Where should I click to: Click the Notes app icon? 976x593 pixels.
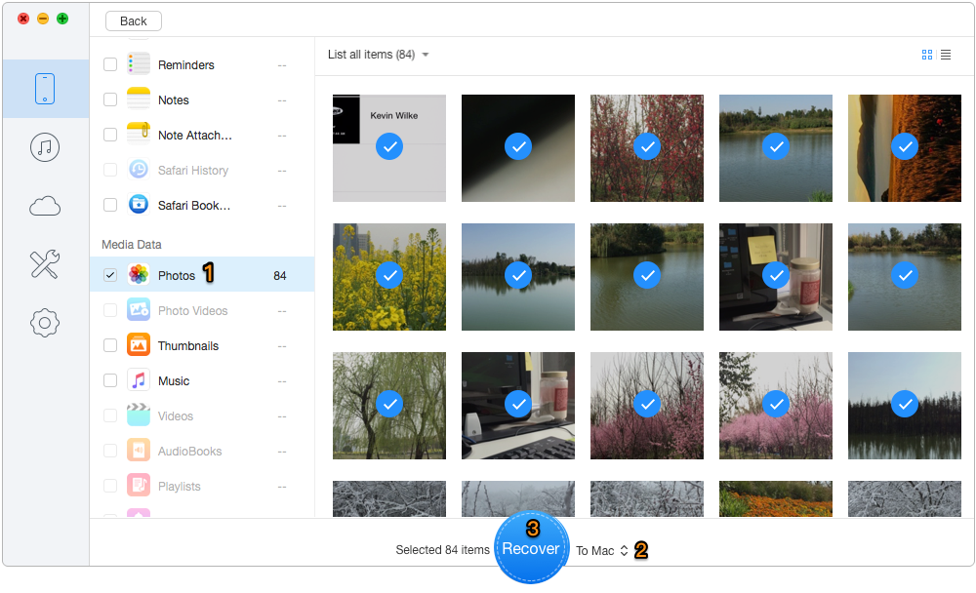(139, 99)
